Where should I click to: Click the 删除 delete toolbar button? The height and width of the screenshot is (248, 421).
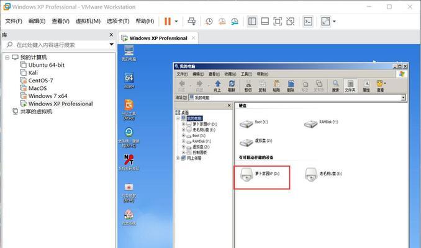(x=291, y=86)
